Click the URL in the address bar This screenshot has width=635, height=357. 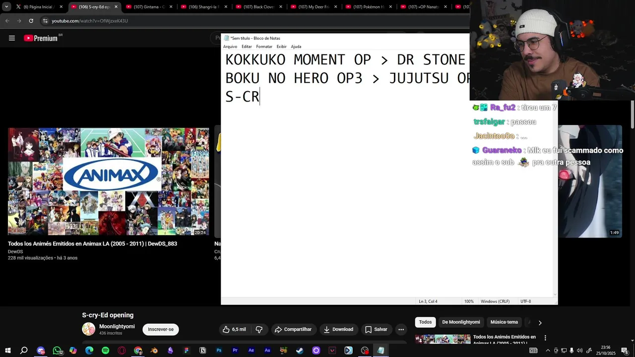90,21
